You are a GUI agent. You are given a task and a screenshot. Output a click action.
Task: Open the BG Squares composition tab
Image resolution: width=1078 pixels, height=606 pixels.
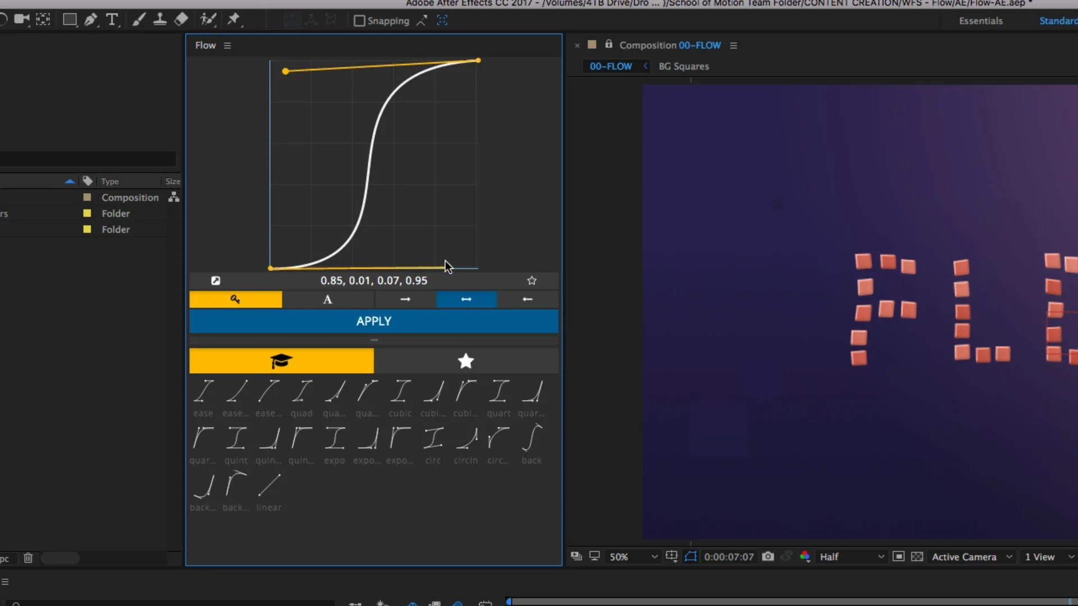683,66
